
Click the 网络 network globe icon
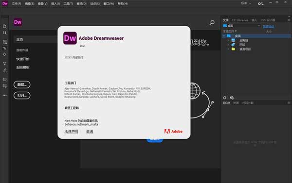click(233, 45)
